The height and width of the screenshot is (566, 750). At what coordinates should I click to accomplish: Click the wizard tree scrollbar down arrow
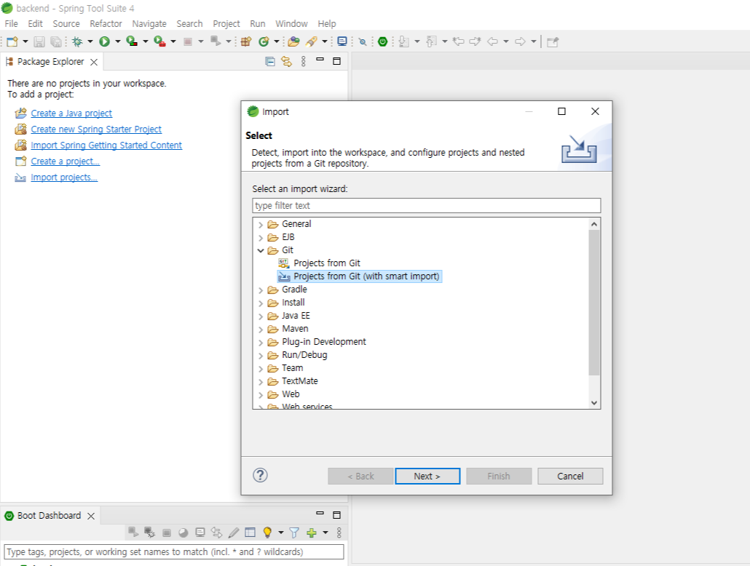[594, 403]
